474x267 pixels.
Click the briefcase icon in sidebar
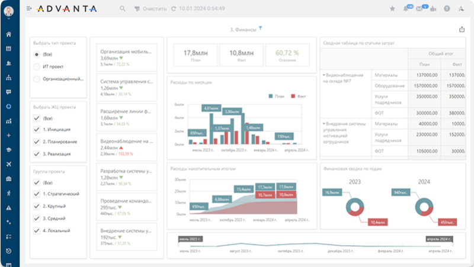pos(9,178)
